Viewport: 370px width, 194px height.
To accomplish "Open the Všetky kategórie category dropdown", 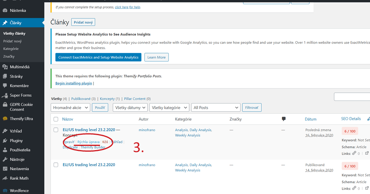I will coord(170,108).
